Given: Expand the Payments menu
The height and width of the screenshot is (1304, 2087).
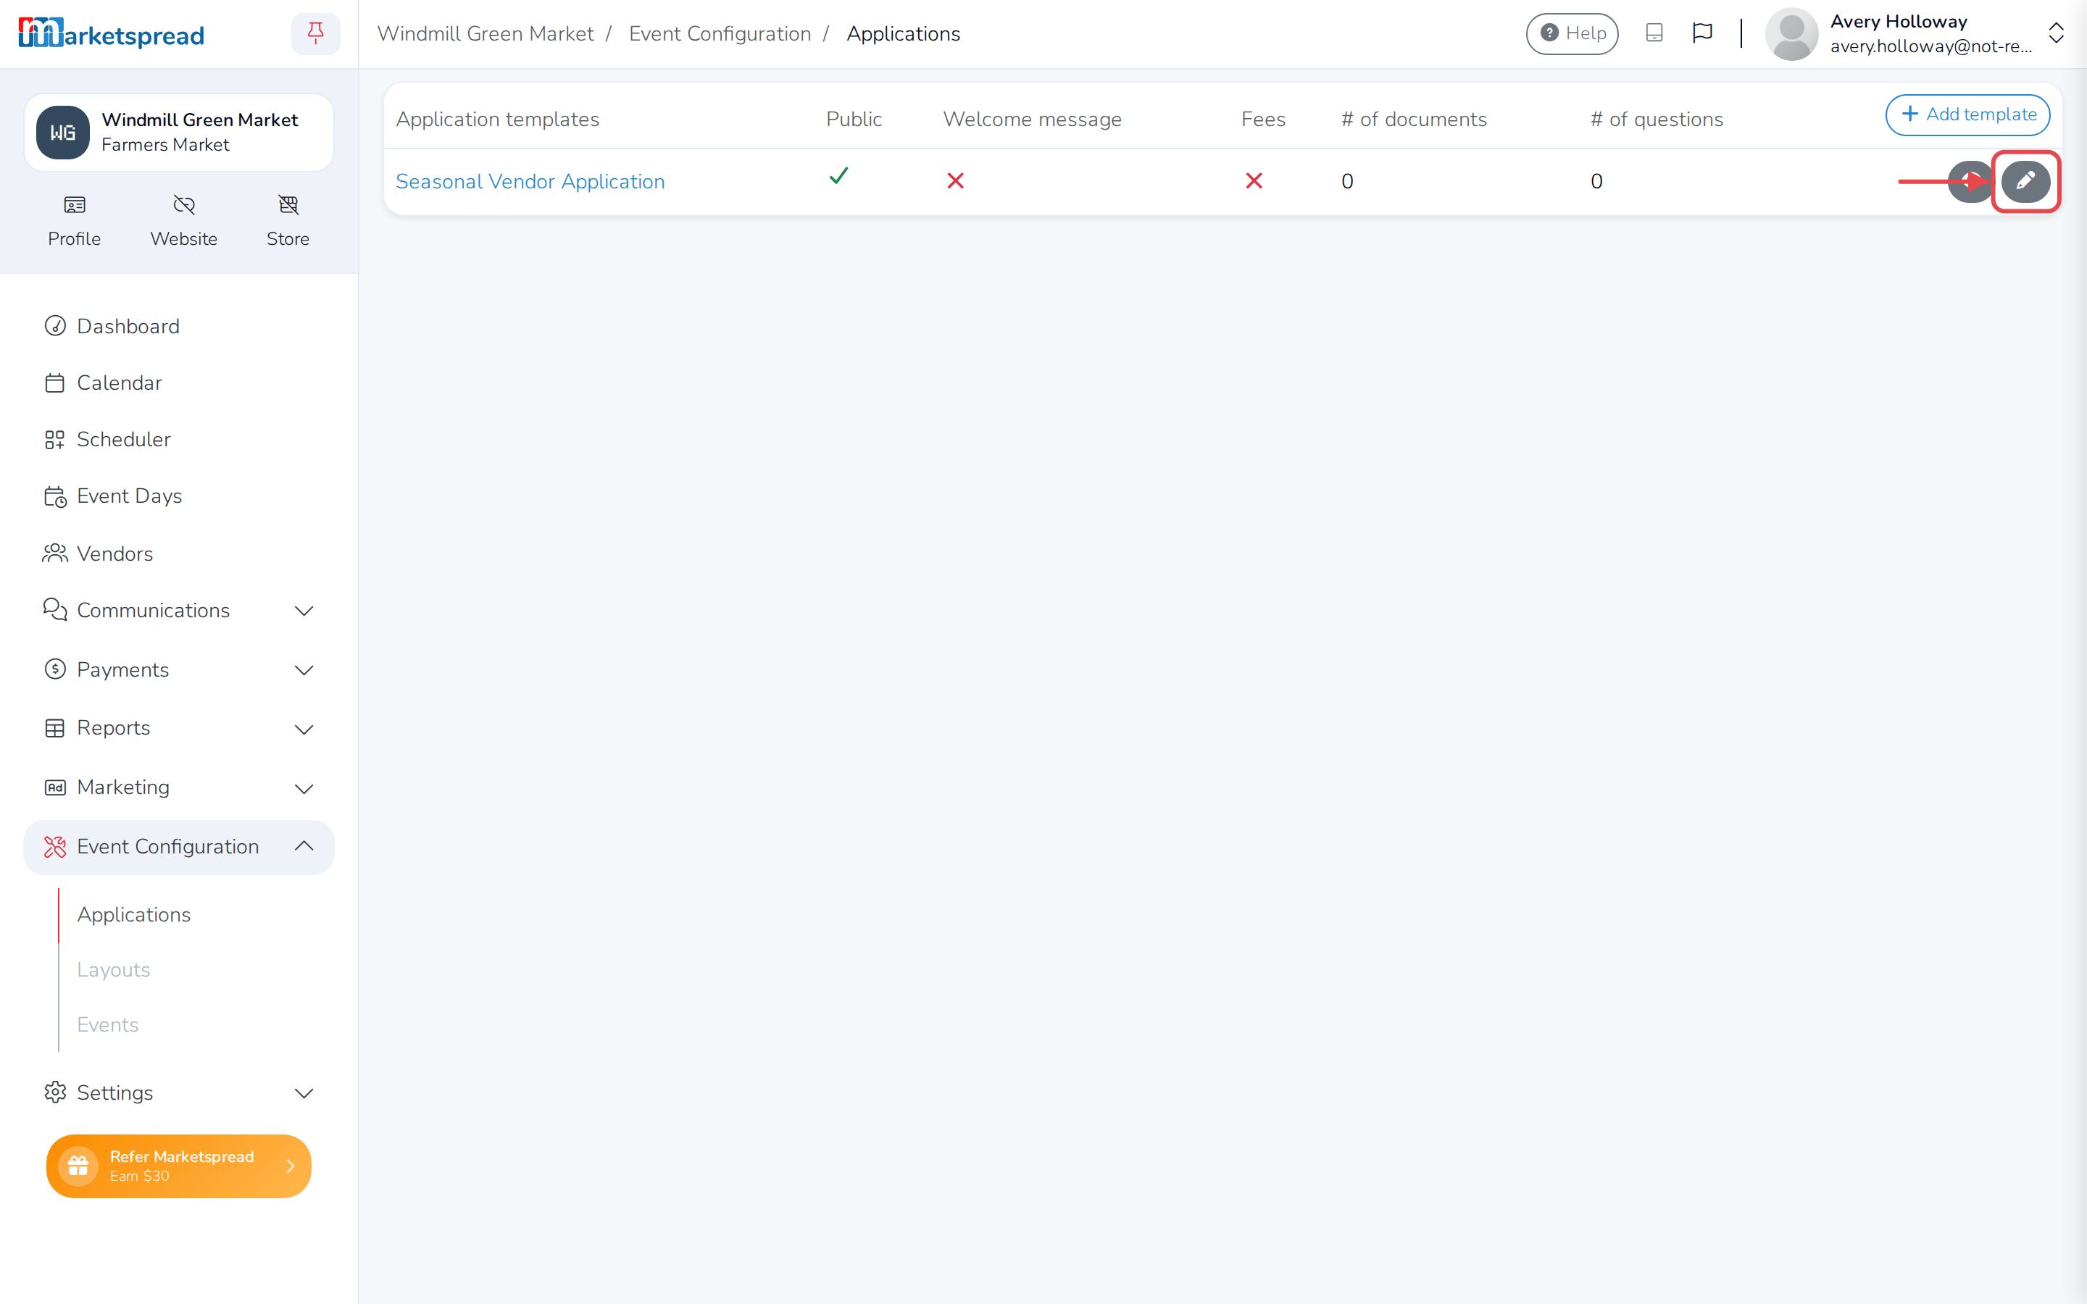Looking at the screenshot, I should pos(178,670).
